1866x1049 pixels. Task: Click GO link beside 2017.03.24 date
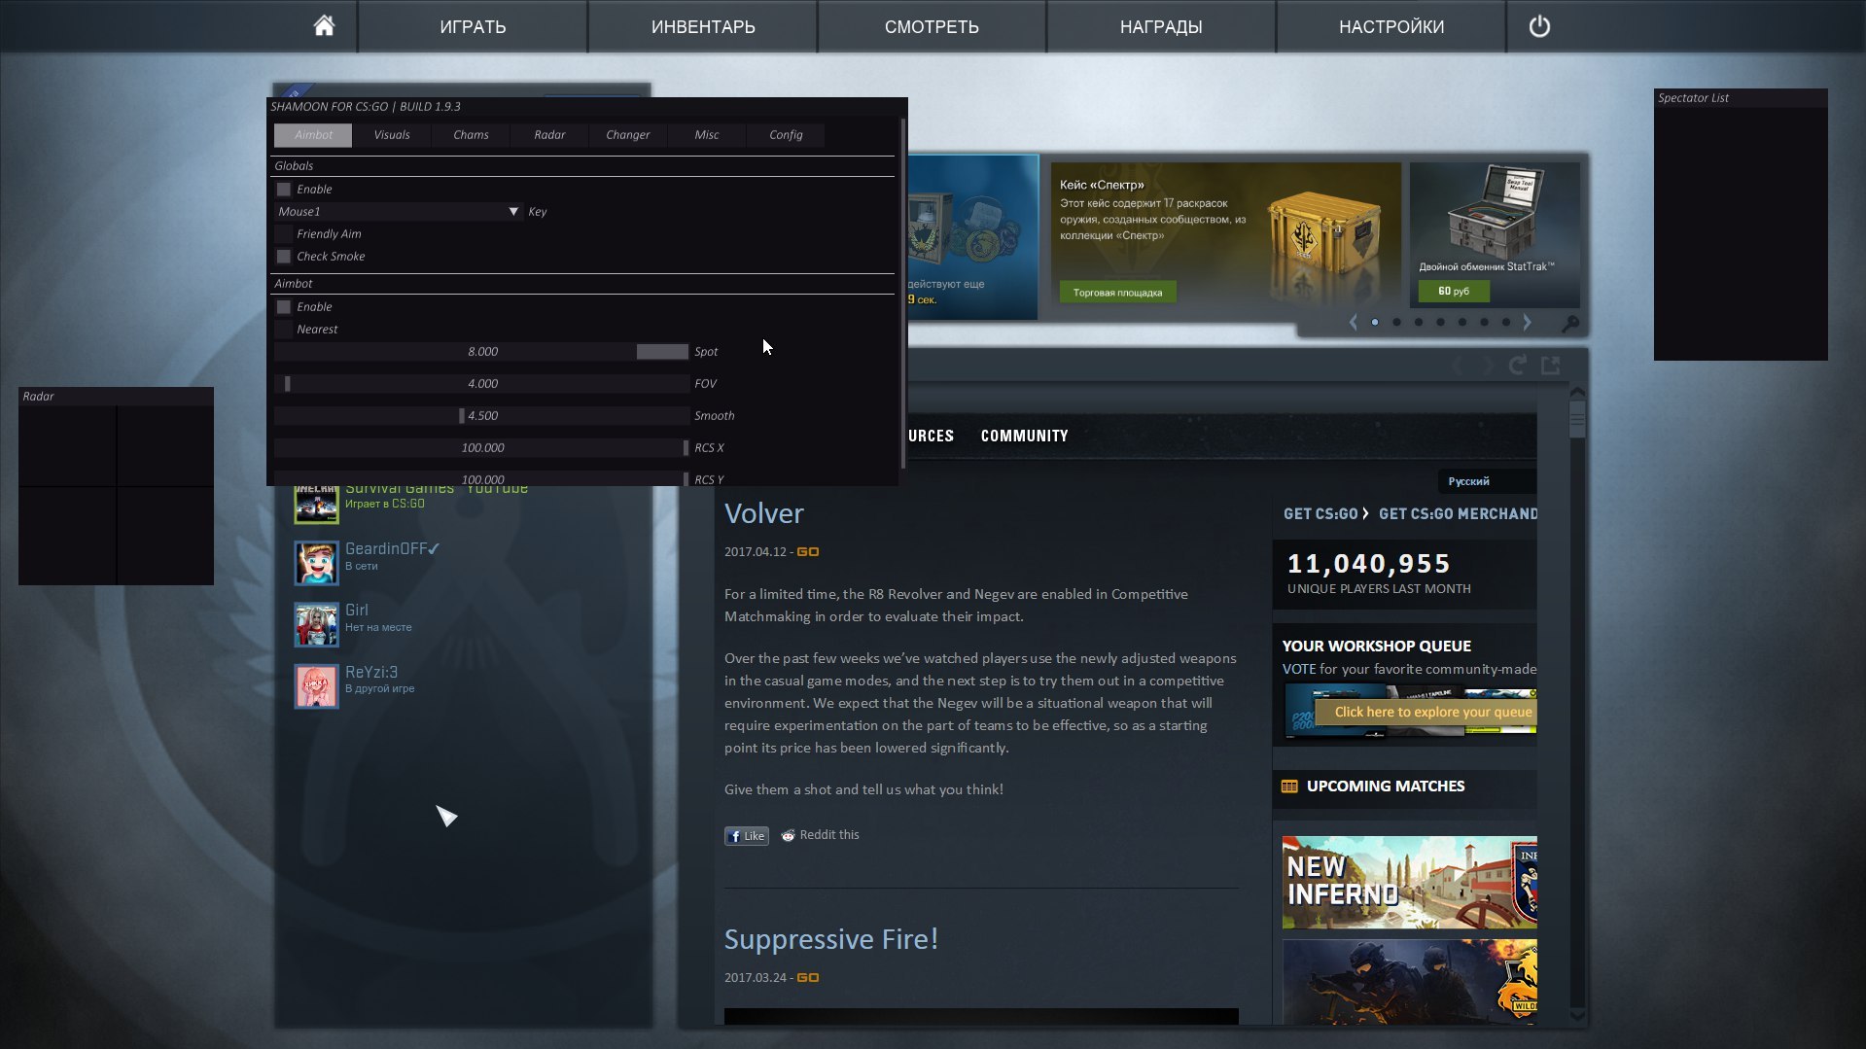tap(808, 977)
